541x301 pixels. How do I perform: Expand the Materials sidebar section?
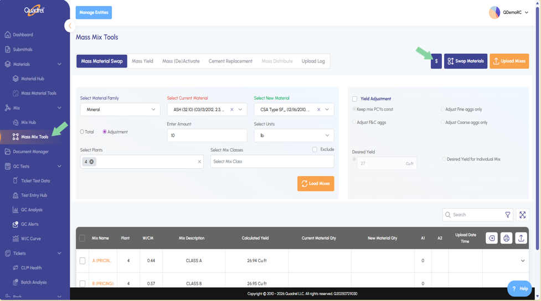coord(59,64)
